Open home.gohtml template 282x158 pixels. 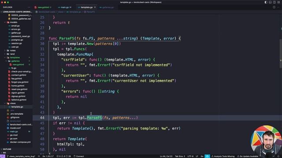point(18,86)
